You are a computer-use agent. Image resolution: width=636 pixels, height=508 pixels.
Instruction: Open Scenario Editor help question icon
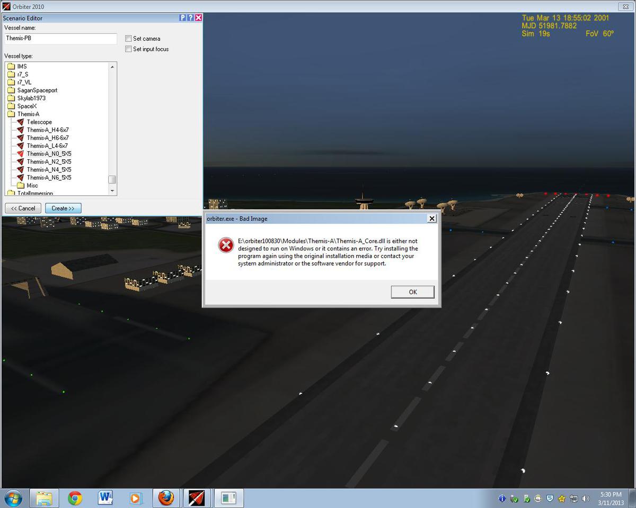(190, 17)
